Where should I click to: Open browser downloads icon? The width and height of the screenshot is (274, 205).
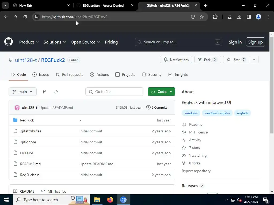239,17
